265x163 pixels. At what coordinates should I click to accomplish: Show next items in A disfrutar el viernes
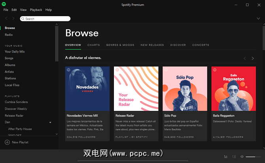coord(253,58)
